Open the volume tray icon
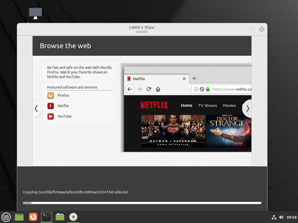 281,217
